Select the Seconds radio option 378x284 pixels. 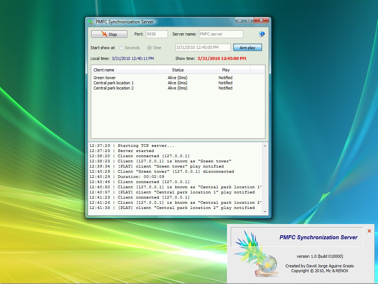tap(130, 48)
